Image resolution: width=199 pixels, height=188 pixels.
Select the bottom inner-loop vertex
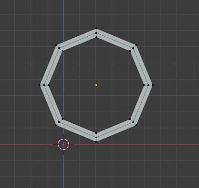(96, 133)
